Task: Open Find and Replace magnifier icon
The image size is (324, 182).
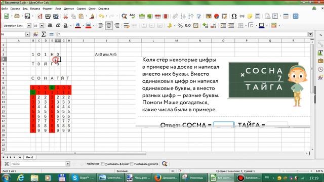Action: click(x=124, y=16)
